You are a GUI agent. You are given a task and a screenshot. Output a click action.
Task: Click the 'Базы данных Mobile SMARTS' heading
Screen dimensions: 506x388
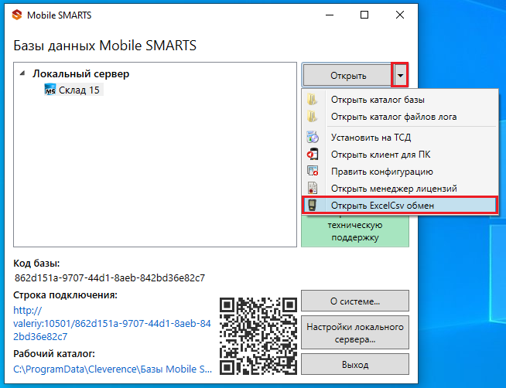[x=105, y=46]
